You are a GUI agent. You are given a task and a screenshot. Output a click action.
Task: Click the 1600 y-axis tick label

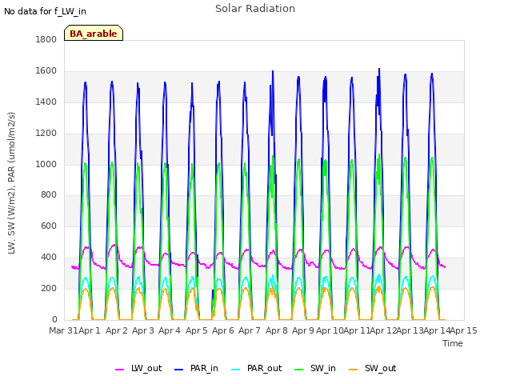click(46, 71)
